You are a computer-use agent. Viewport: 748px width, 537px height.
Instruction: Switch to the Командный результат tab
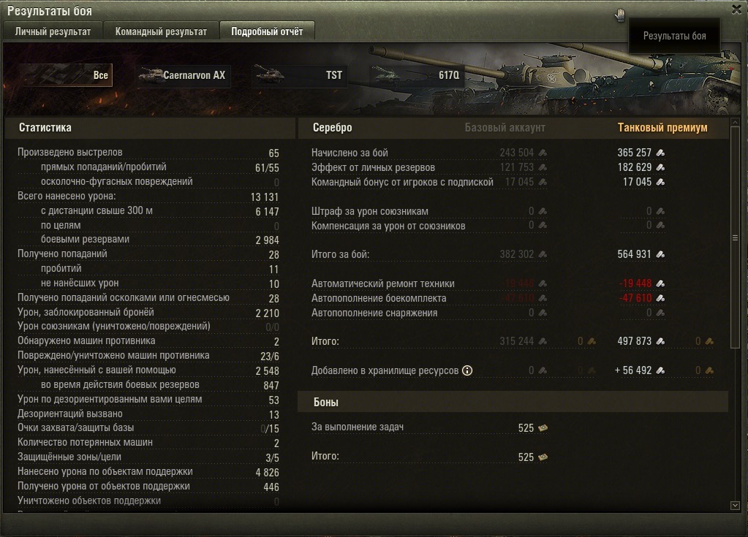161,31
